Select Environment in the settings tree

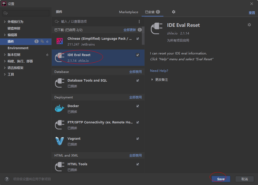18,48
